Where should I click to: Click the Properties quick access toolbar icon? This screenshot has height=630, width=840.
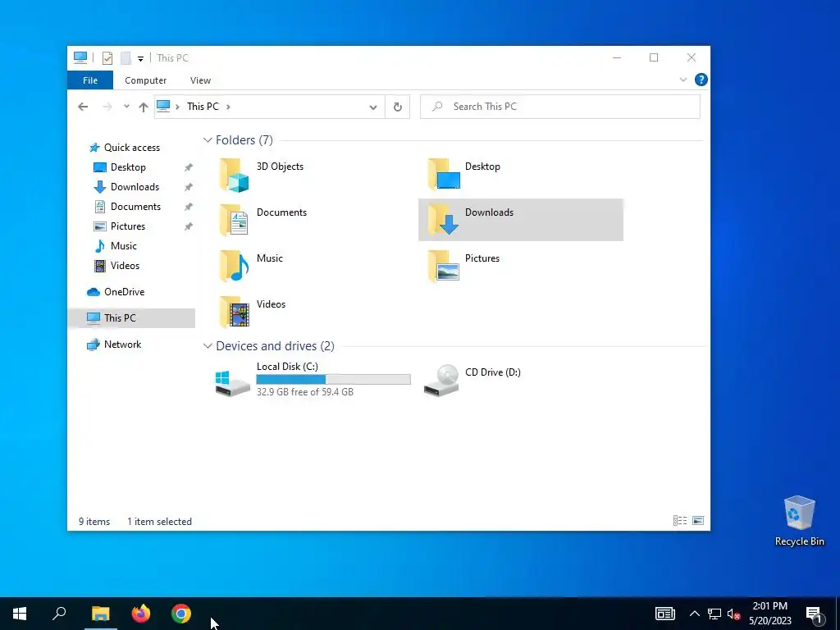coord(107,58)
